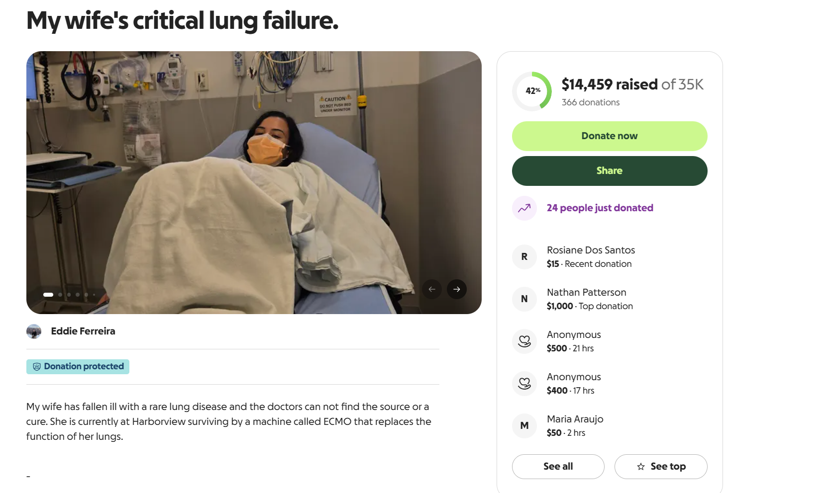Open organizer Eddie Ferreira's name link

pyautogui.click(x=83, y=331)
